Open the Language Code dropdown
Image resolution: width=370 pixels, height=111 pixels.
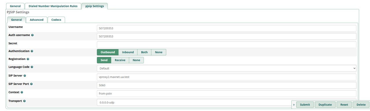coord(227,68)
